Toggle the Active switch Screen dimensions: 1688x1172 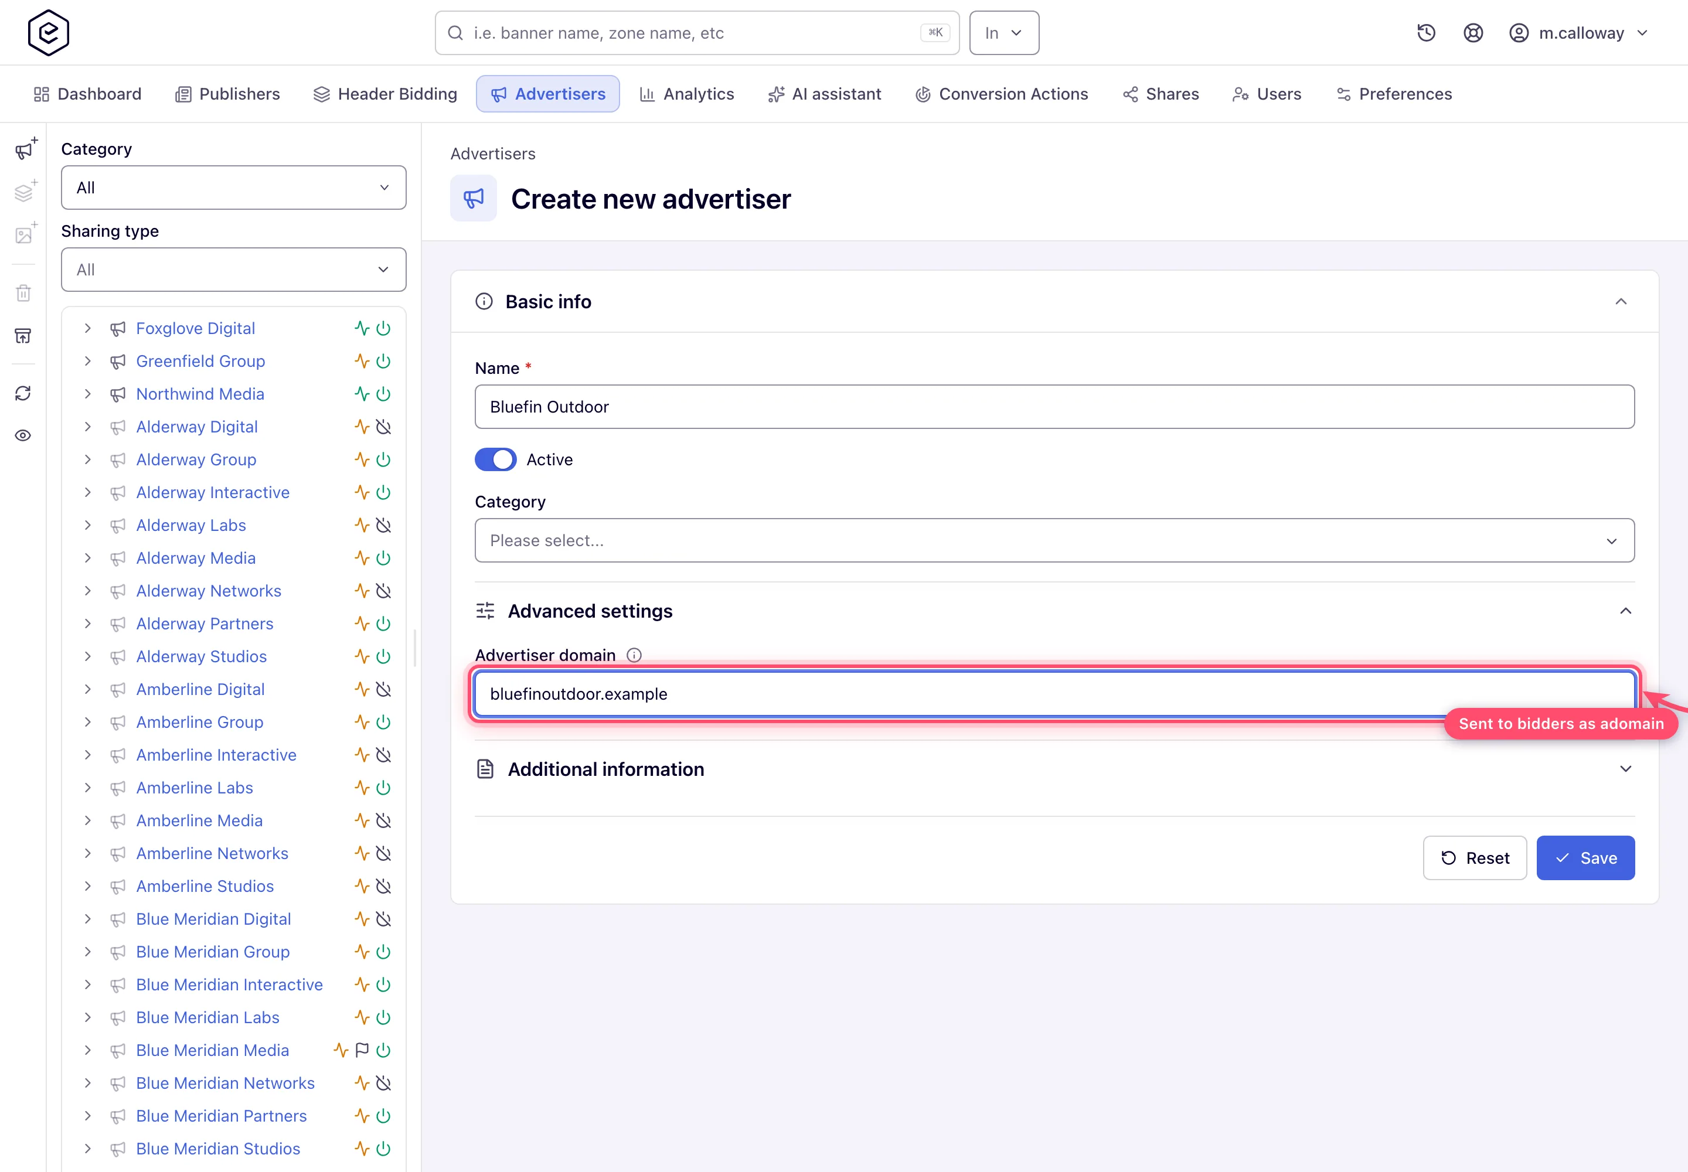tap(496, 459)
